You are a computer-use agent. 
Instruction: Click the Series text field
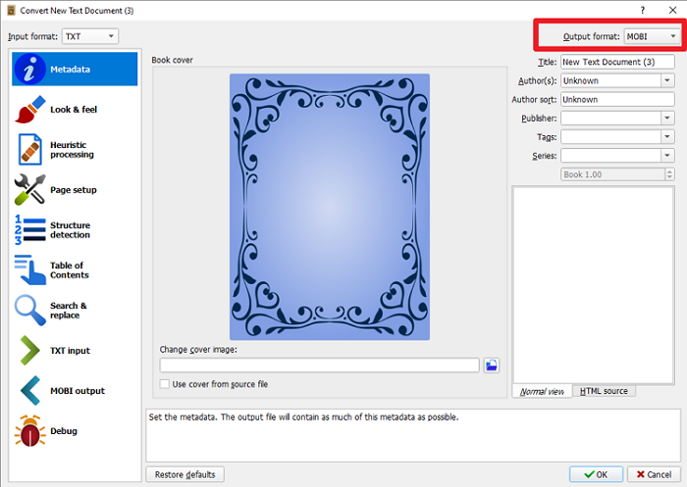click(610, 156)
